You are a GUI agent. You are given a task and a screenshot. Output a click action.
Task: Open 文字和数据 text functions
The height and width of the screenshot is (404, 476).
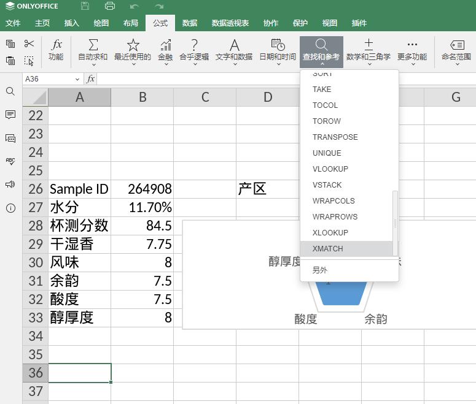(234, 51)
